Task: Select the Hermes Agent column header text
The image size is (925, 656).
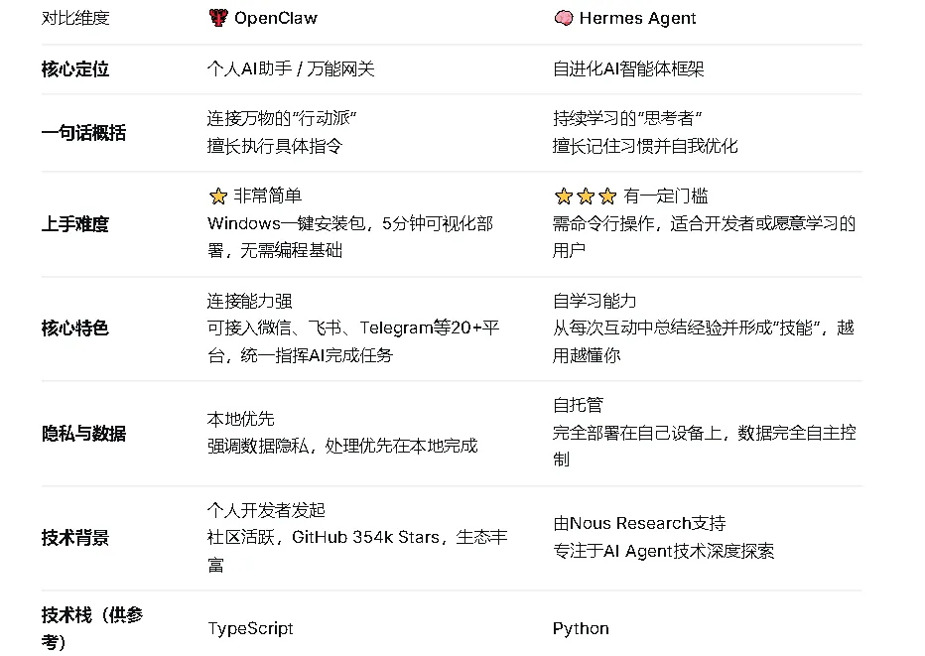Action: coord(637,18)
